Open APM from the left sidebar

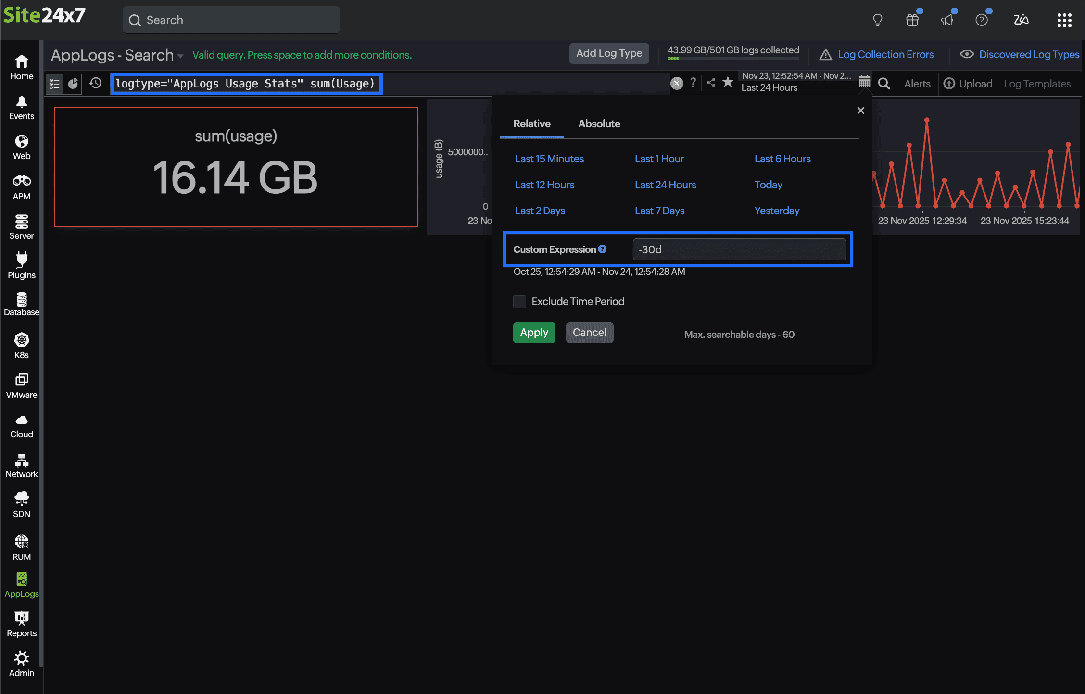click(21, 186)
